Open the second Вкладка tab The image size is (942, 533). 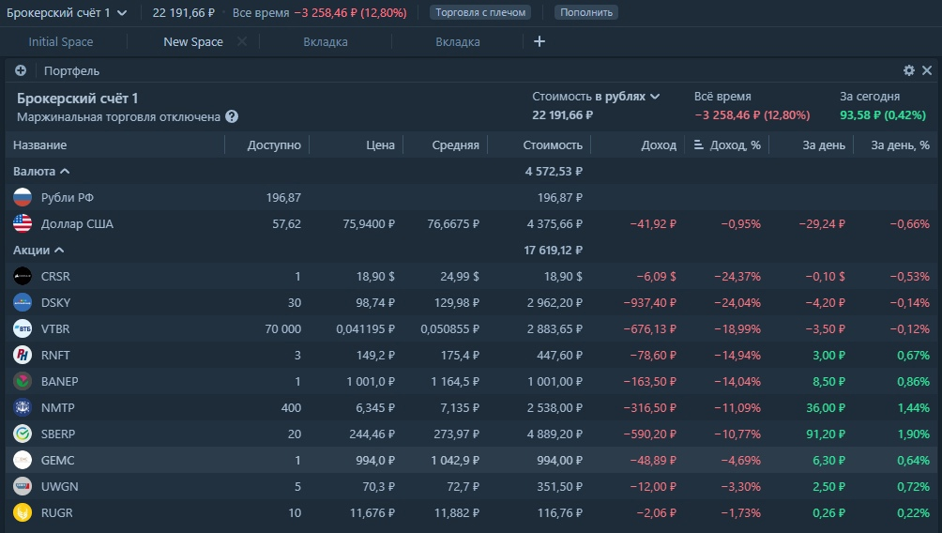point(457,41)
